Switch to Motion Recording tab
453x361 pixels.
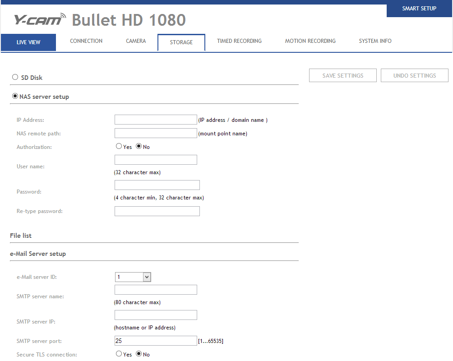pyautogui.click(x=310, y=41)
